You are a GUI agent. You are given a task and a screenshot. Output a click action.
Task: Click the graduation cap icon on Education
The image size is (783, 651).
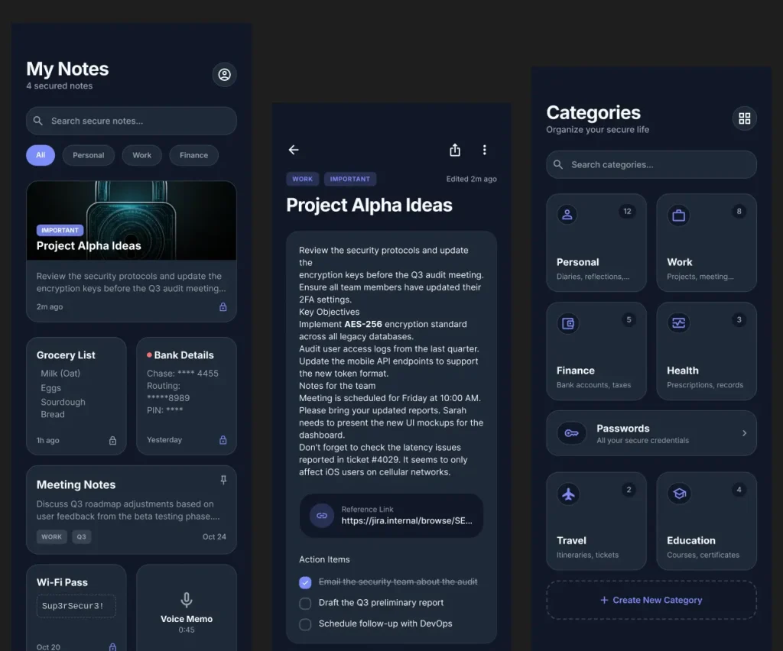[x=679, y=494]
